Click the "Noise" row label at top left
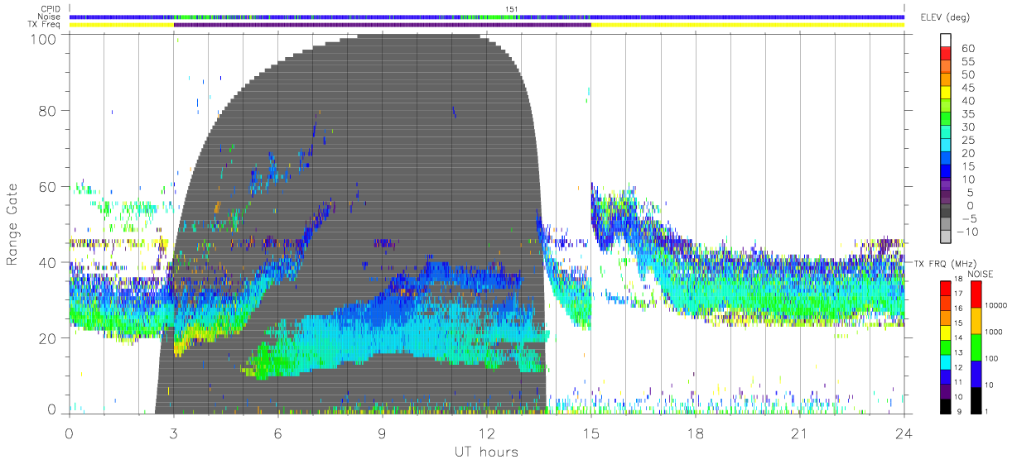 pyautogui.click(x=51, y=17)
